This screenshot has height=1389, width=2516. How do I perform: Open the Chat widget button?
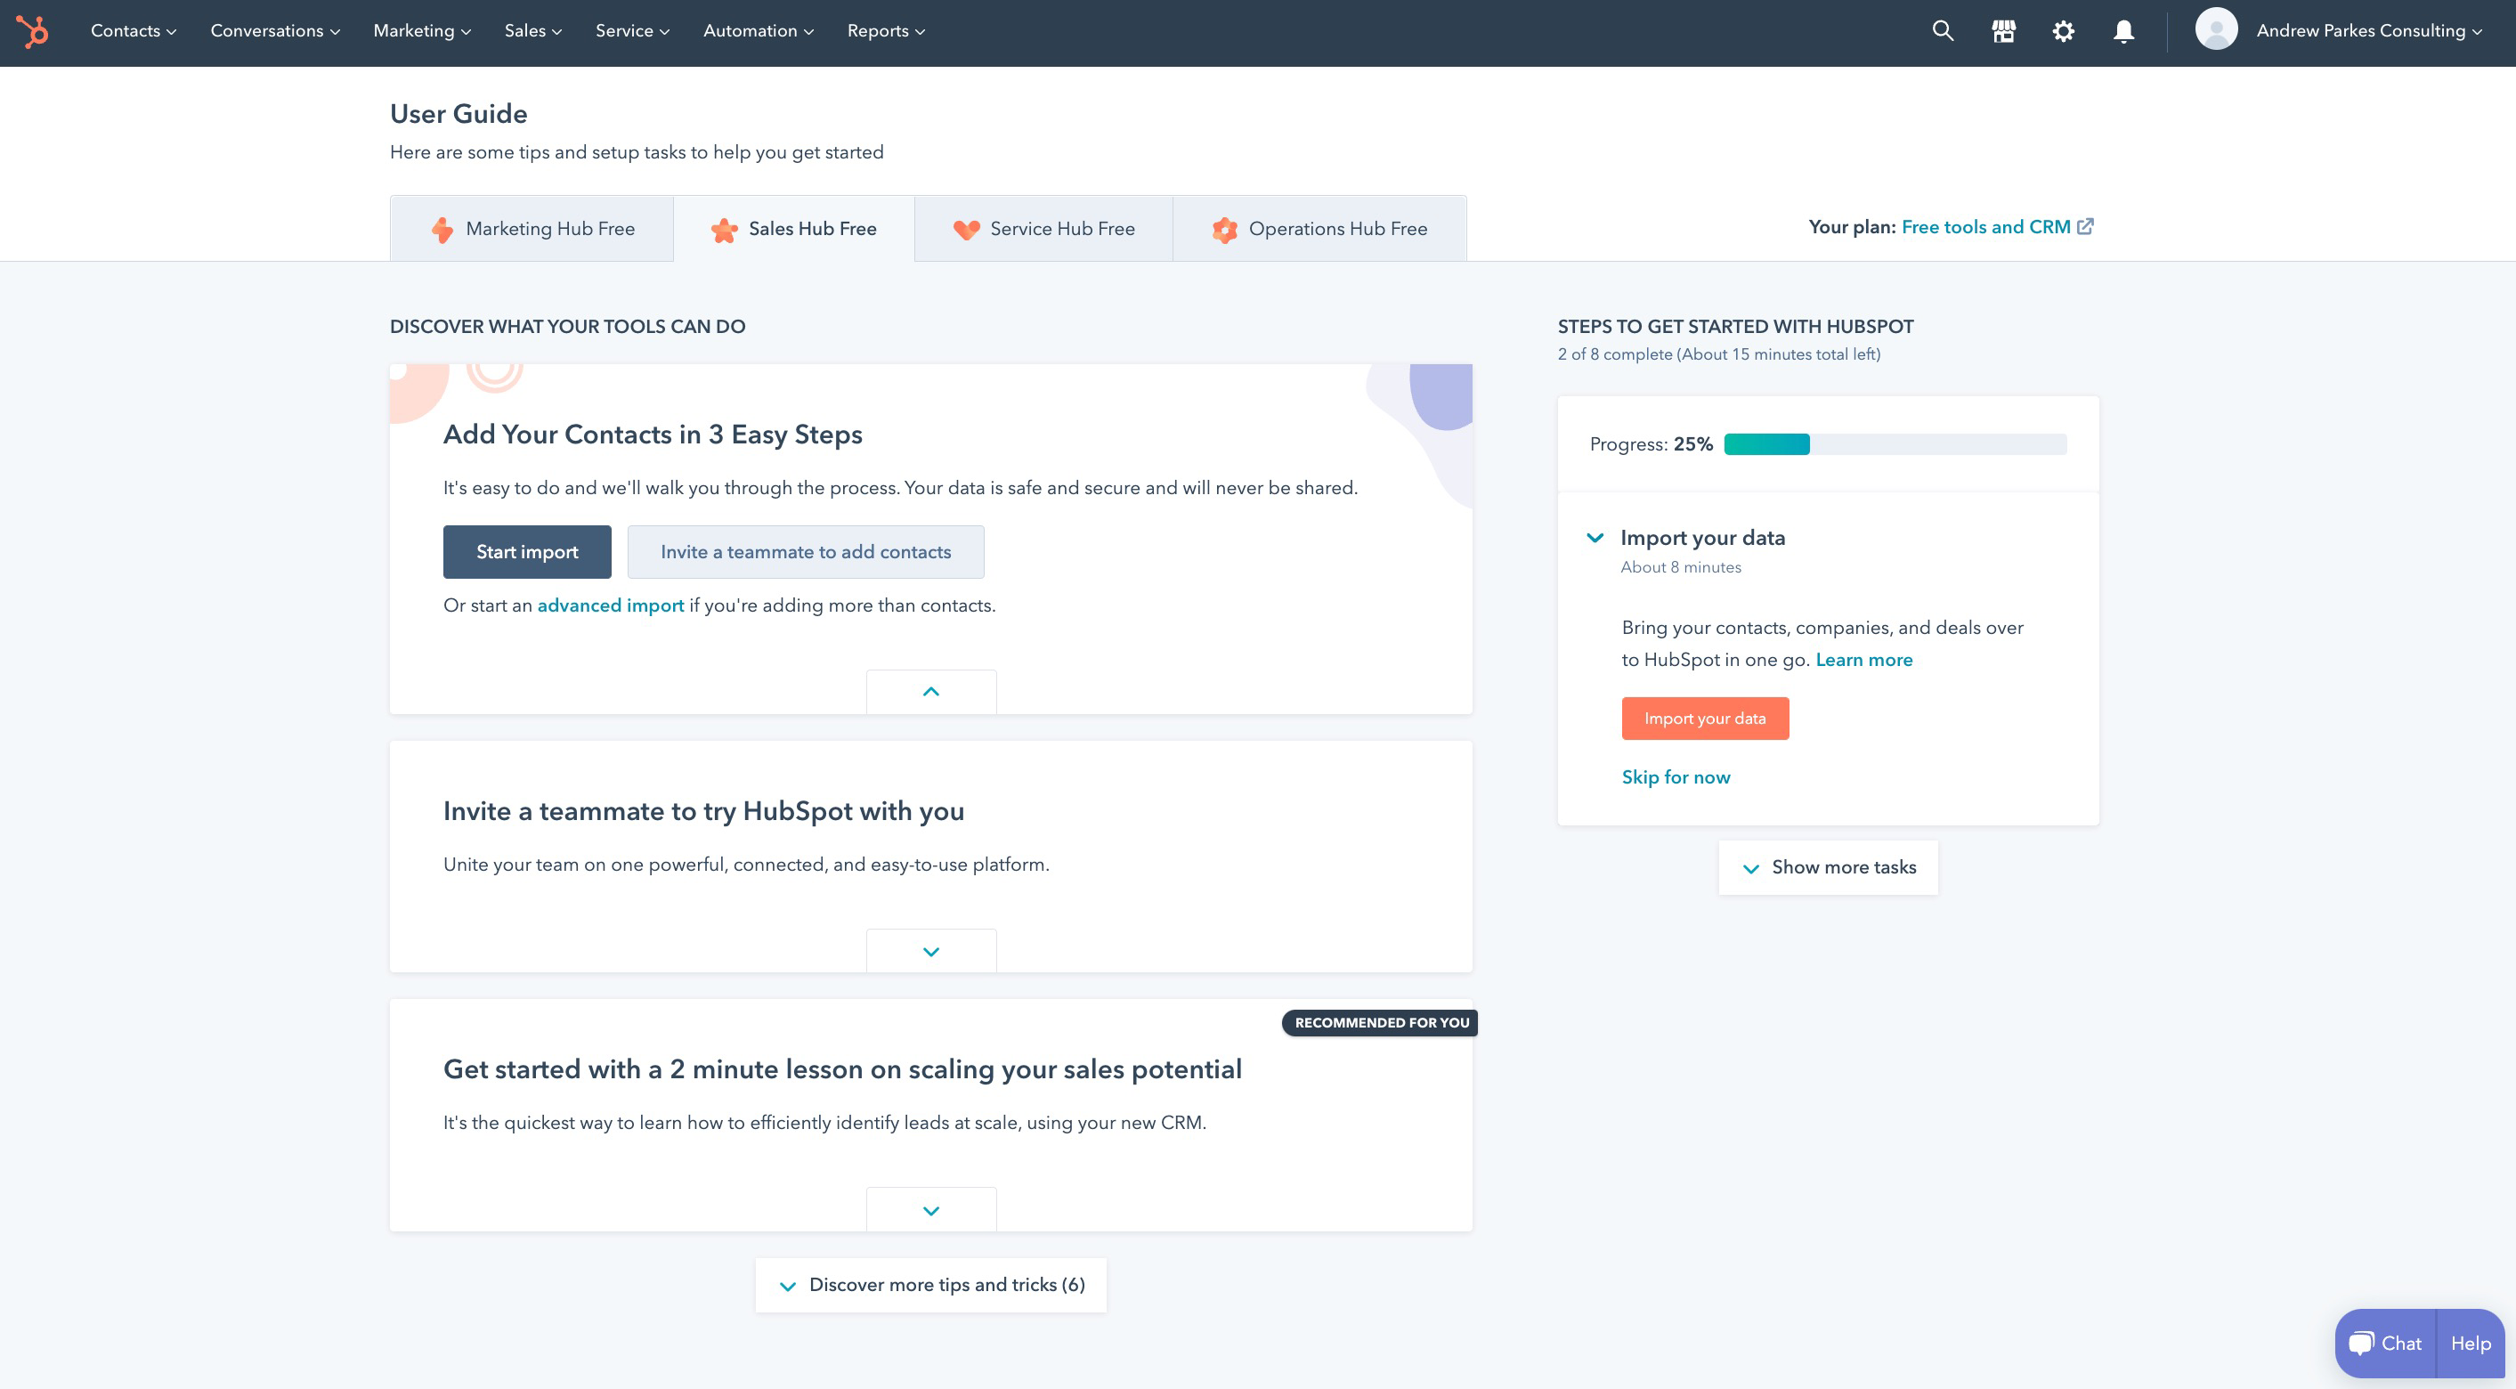click(x=2386, y=1343)
